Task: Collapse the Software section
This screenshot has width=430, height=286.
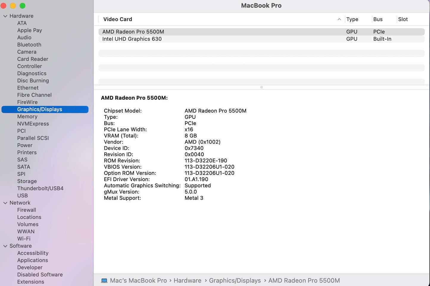Action: (5, 246)
